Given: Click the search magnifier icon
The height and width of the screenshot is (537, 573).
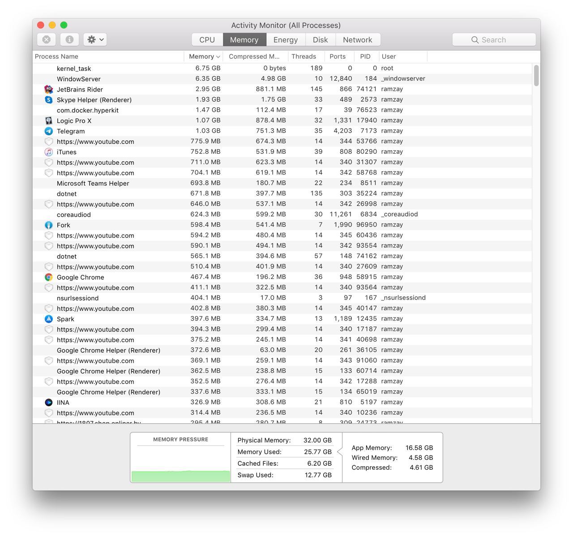Looking at the screenshot, I should click(475, 40).
